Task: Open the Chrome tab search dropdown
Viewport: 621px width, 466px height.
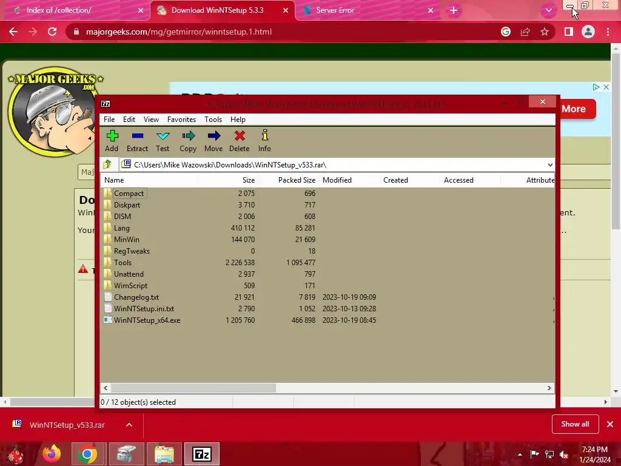Action: click(x=548, y=10)
